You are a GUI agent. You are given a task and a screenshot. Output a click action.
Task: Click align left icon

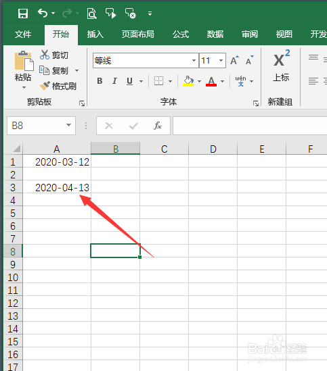[x=313, y=81]
